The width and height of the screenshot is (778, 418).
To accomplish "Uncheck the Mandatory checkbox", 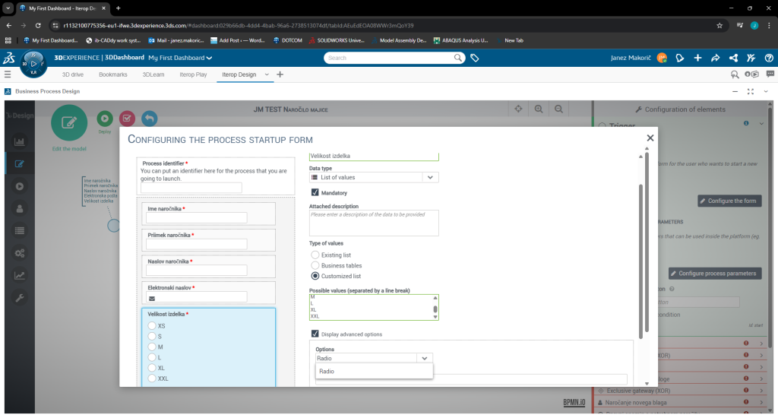I will pyautogui.click(x=315, y=193).
